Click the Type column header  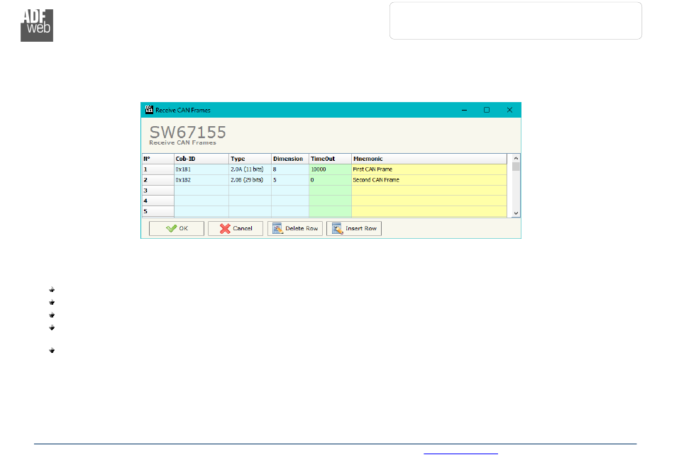coord(250,159)
